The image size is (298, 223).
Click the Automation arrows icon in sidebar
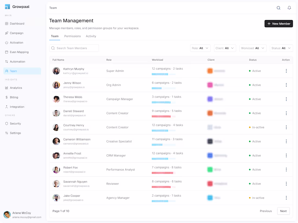pos(7,61)
